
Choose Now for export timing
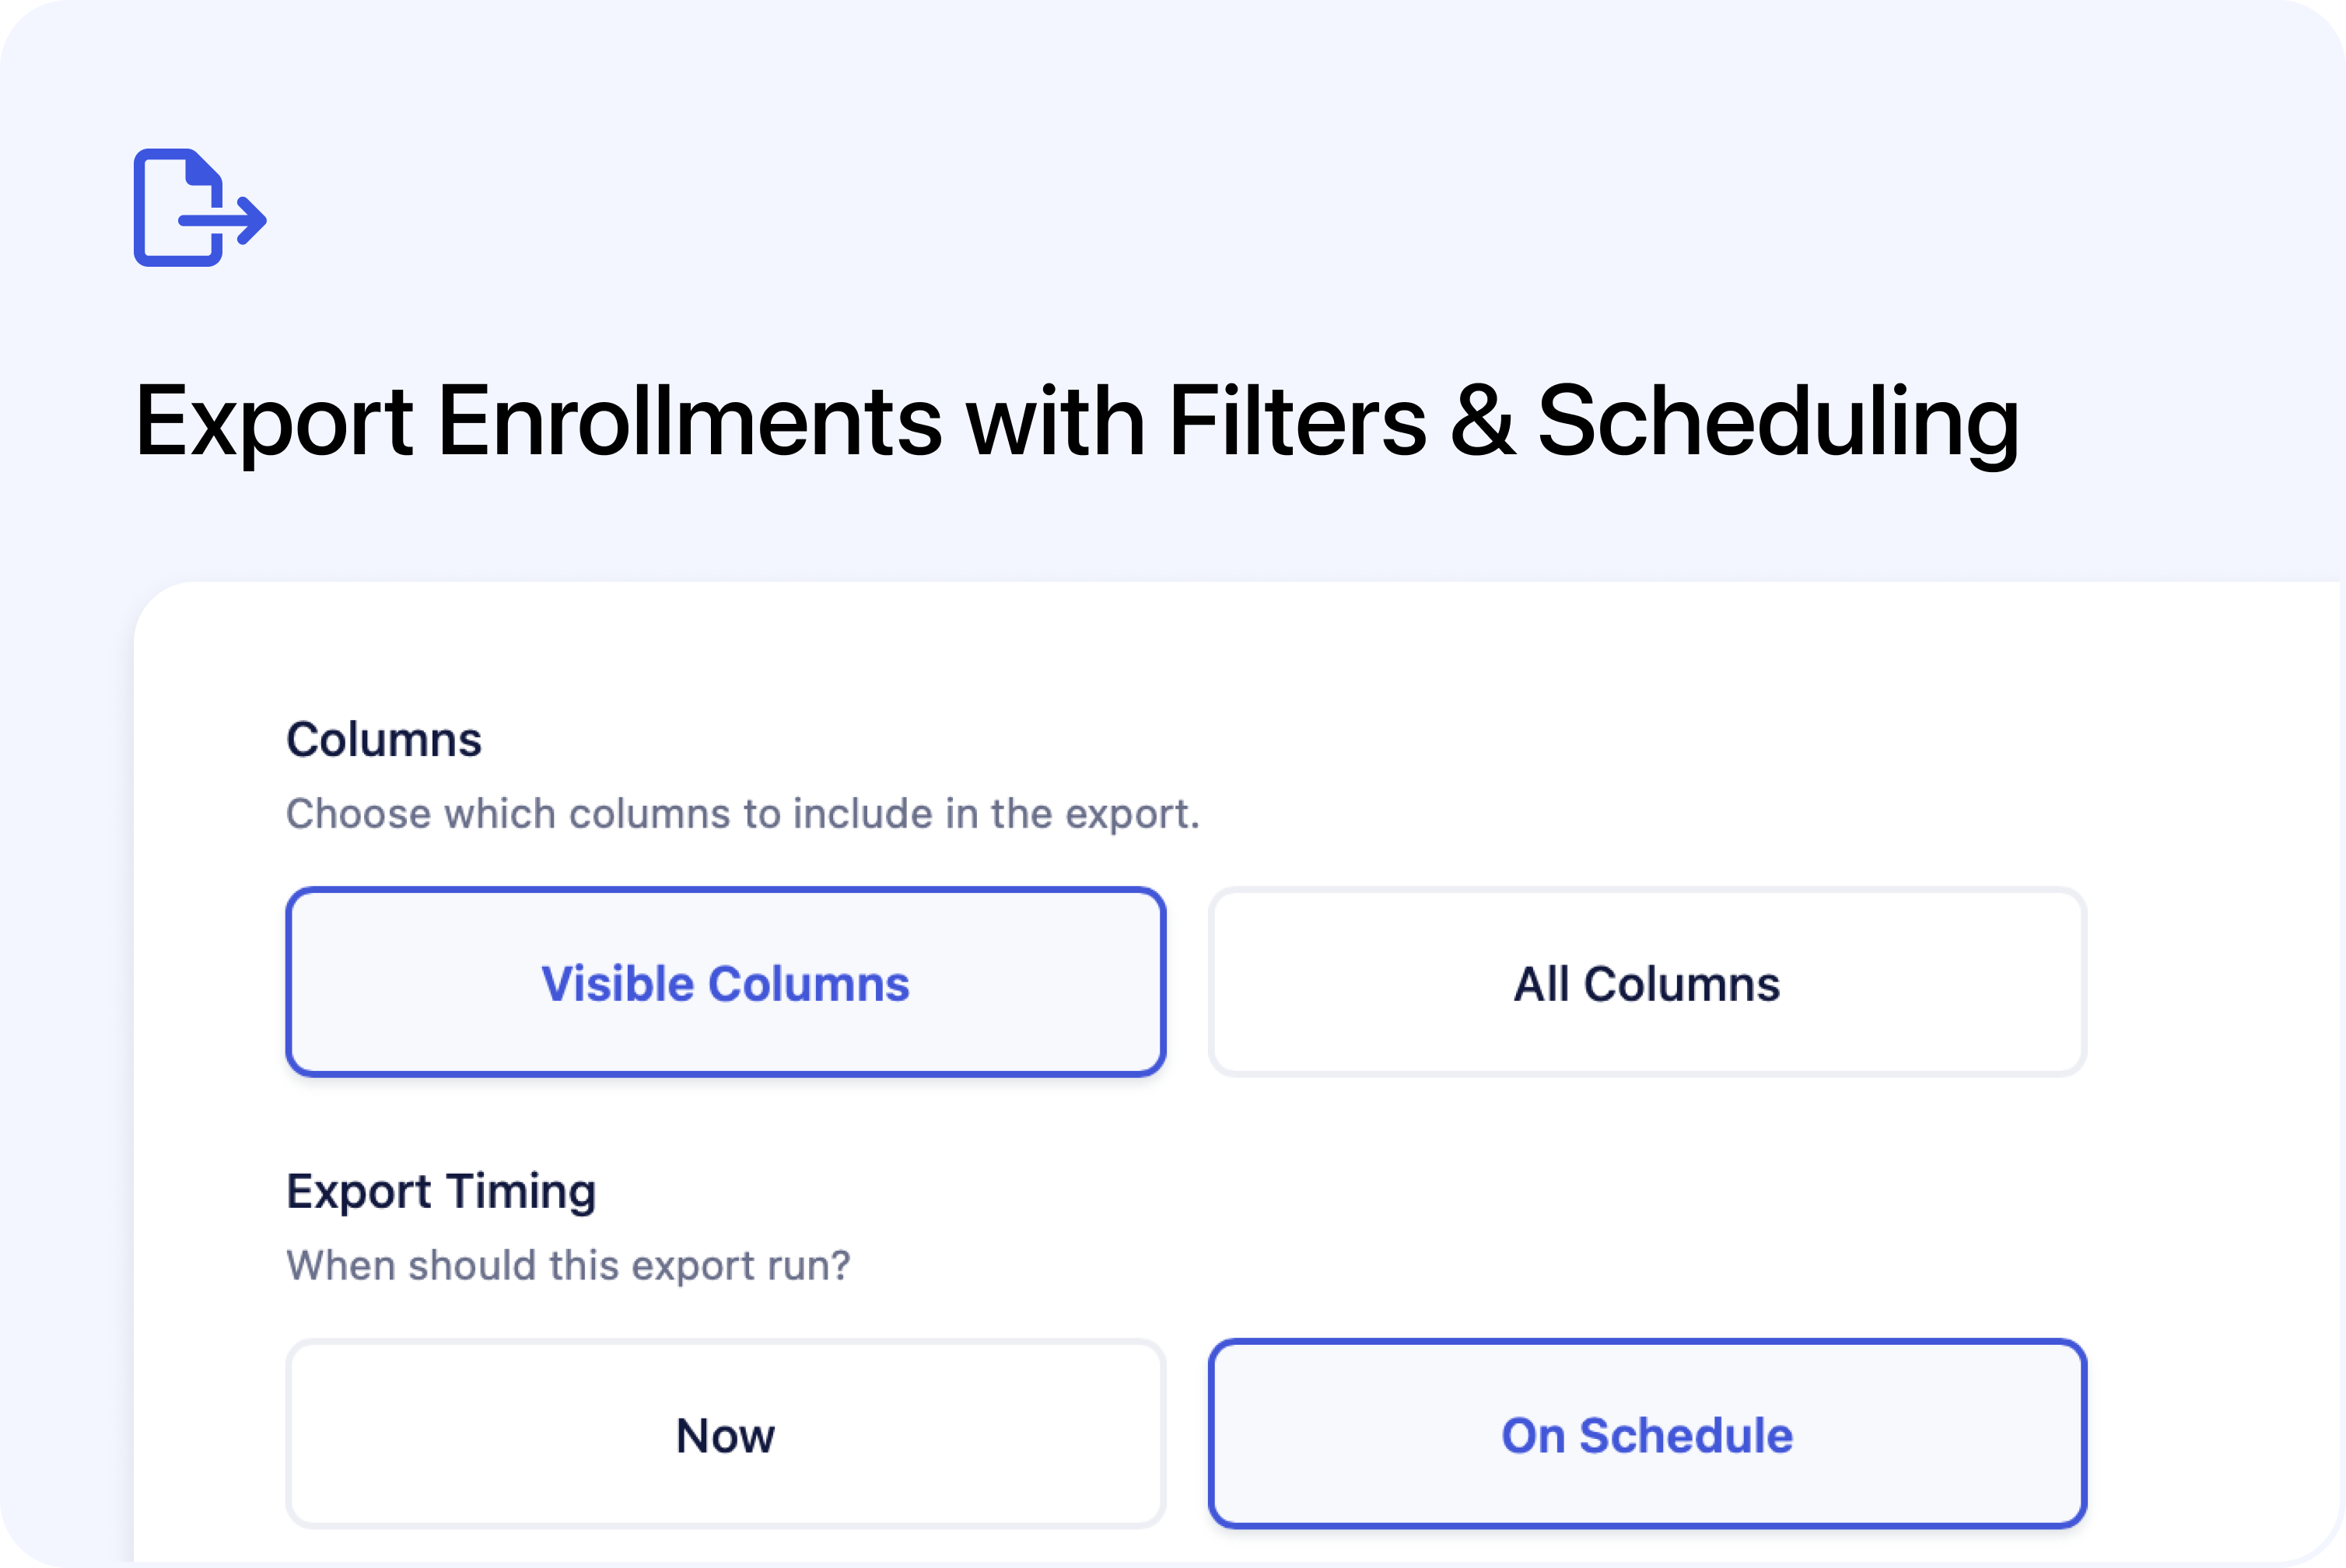tap(725, 1434)
